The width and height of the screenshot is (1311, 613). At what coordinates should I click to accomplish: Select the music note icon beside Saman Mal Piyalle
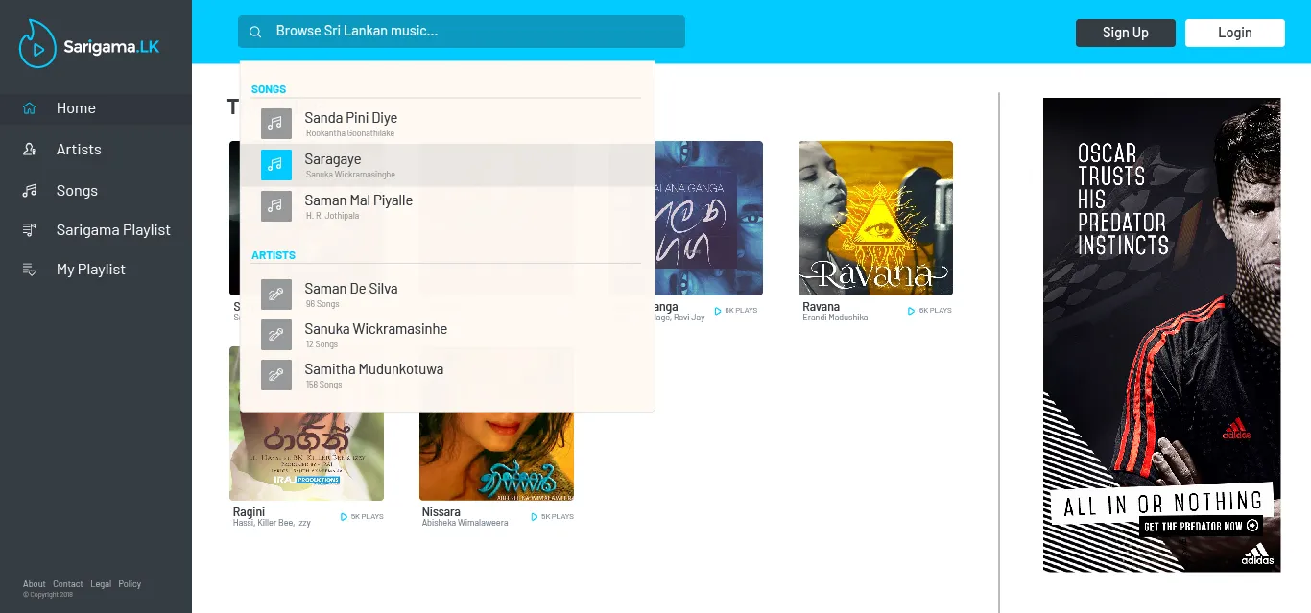point(276,206)
